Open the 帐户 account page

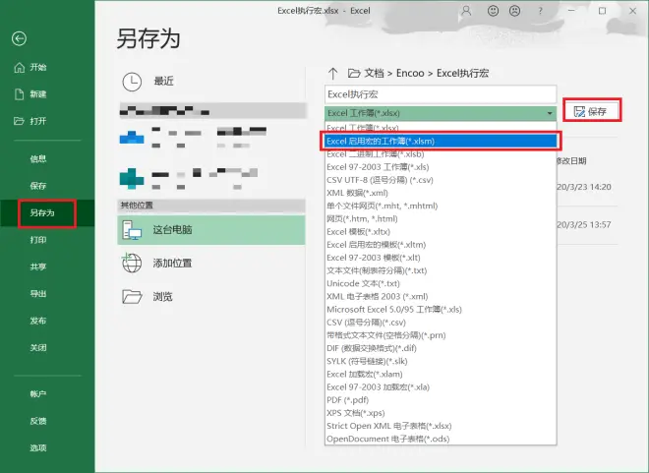[38, 393]
